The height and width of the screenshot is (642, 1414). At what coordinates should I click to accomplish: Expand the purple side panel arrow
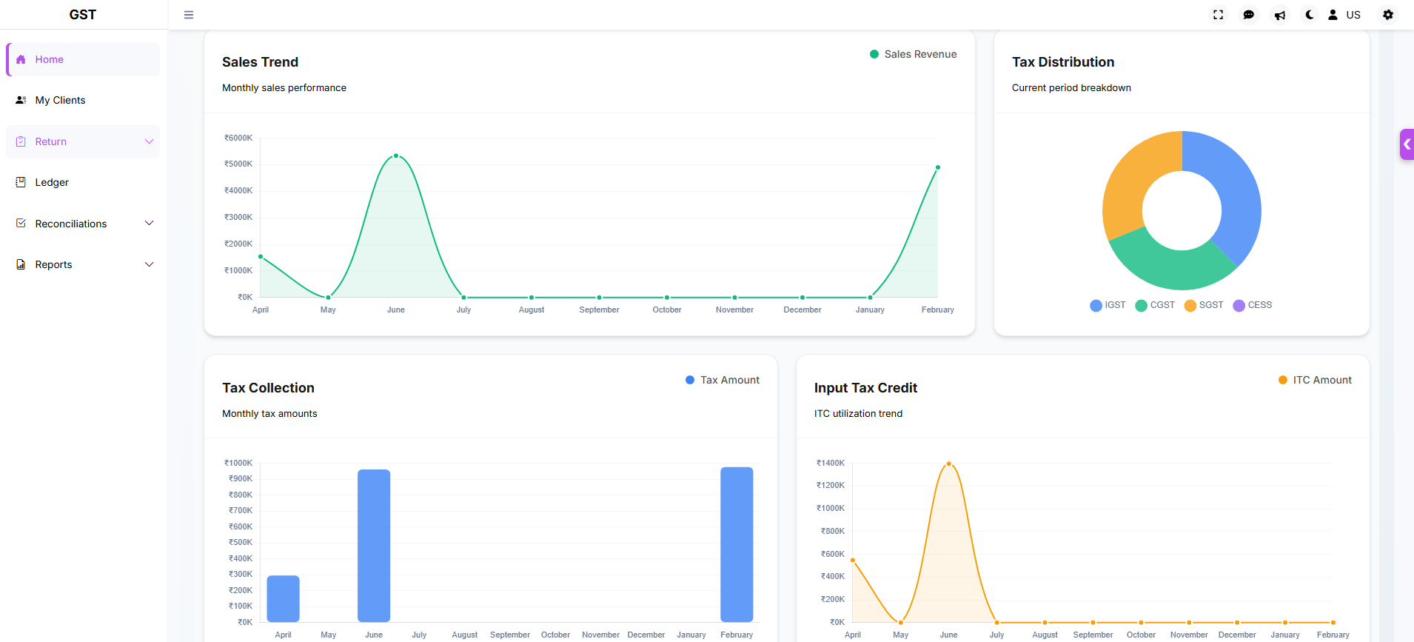pyautogui.click(x=1407, y=144)
